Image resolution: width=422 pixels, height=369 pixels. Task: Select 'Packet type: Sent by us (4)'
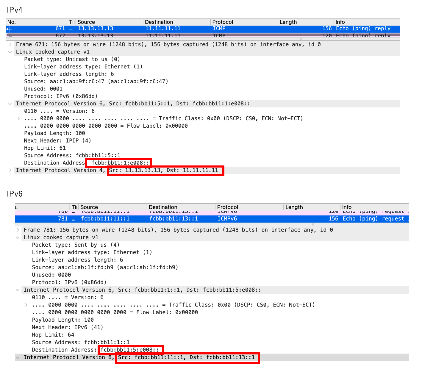tap(76, 245)
